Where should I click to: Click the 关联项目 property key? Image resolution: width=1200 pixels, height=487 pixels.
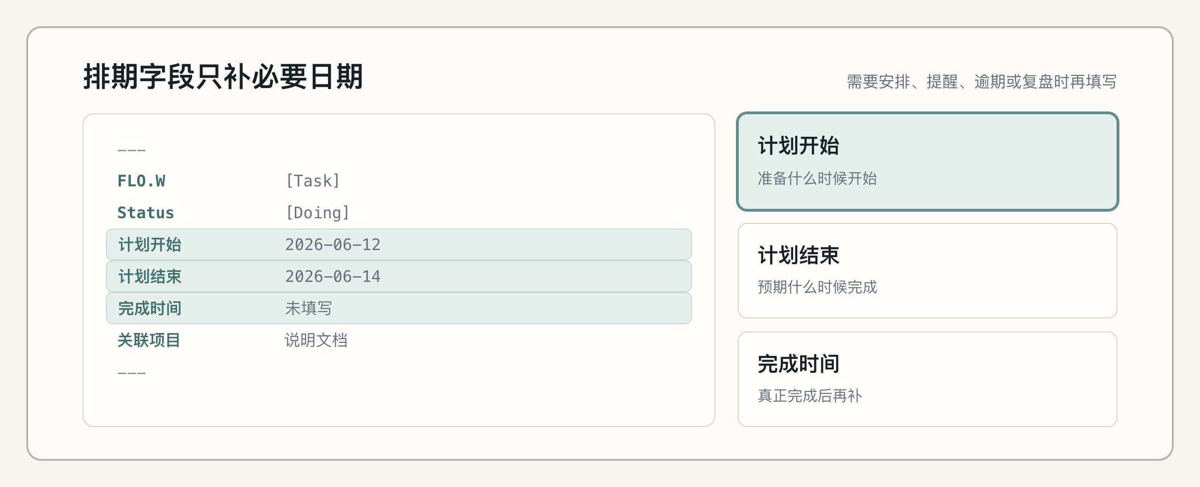(149, 340)
